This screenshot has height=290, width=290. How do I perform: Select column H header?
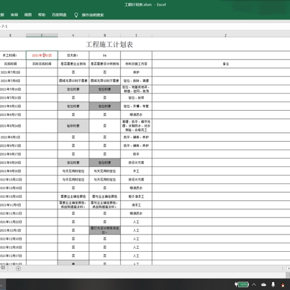coord(104,35)
